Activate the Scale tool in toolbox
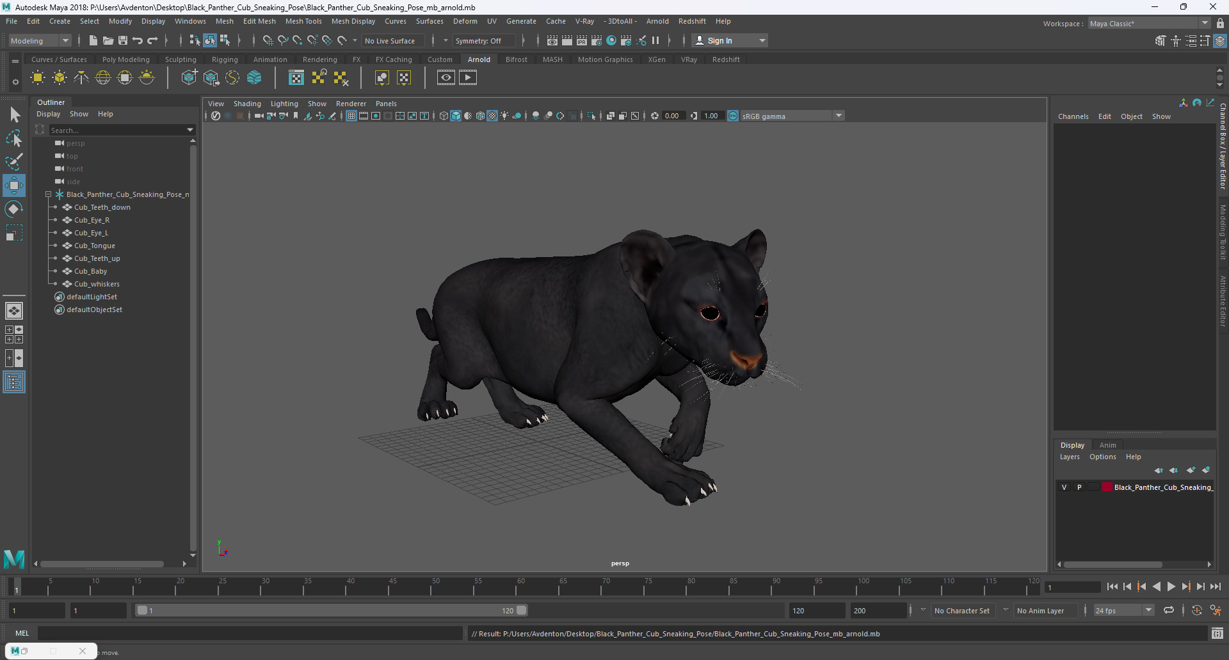Screen dimensions: 1229x660 [14, 233]
